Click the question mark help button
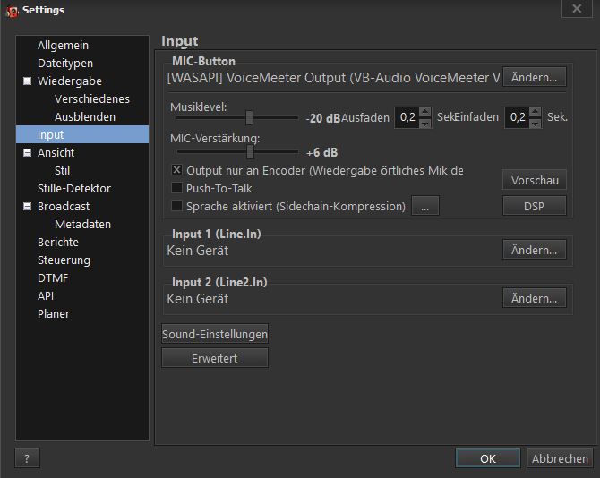The width and height of the screenshot is (600, 478). pos(27,458)
